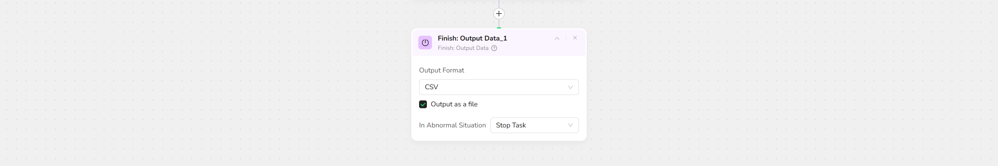Screen dimensions: 998x166
Task: Click the chevron arrow in CSV field
Action: click(570, 87)
